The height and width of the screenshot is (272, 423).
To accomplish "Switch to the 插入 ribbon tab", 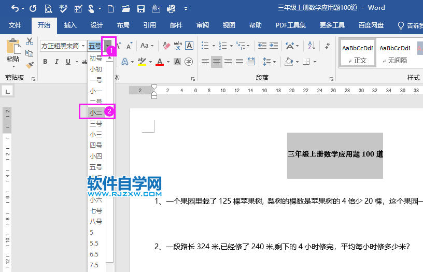I will (x=70, y=25).
